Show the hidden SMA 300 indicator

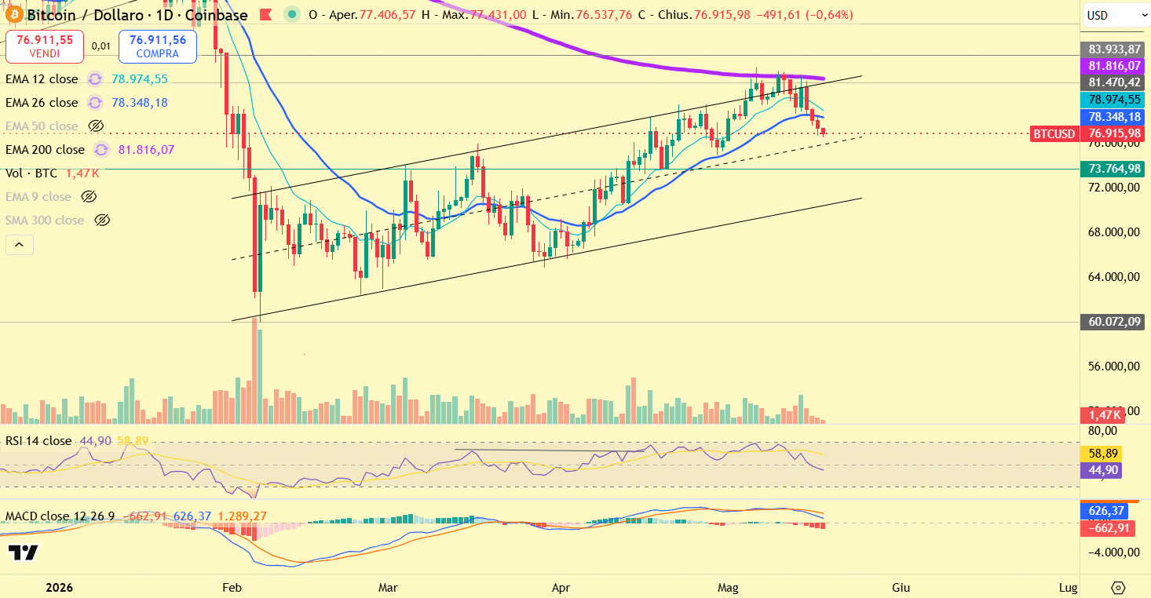pos(101,221)
